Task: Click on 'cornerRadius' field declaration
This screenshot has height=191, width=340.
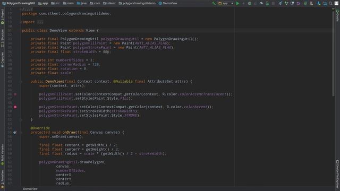Action: coord(73,65)
